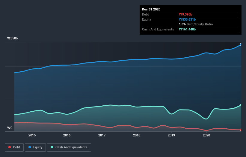Click the Dec 31 2020 tooltip date

click(151, 9)
